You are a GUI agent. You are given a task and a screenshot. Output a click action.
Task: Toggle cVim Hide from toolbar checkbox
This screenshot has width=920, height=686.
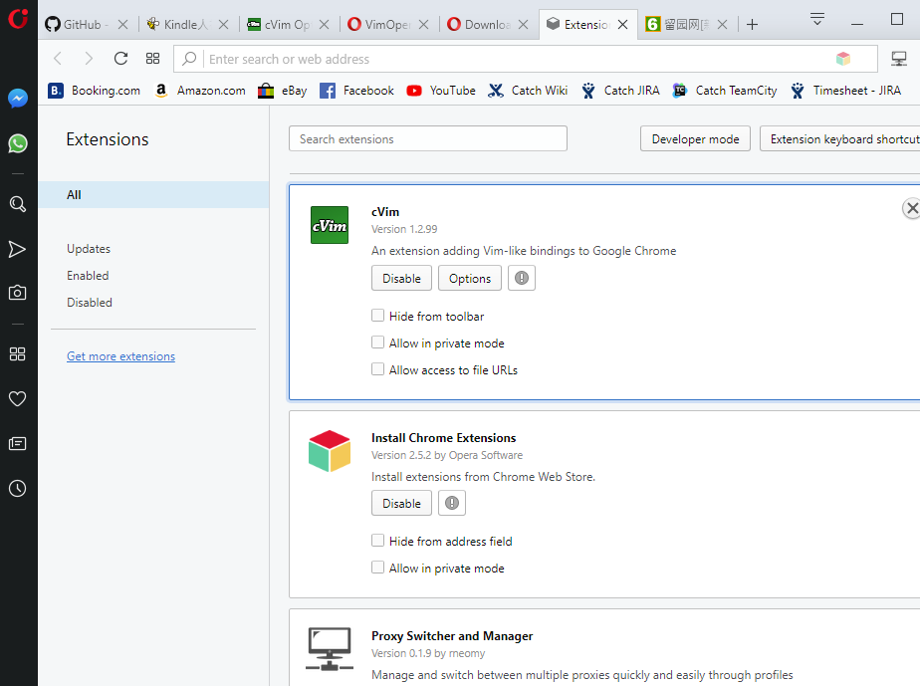[x=378, y=316]
